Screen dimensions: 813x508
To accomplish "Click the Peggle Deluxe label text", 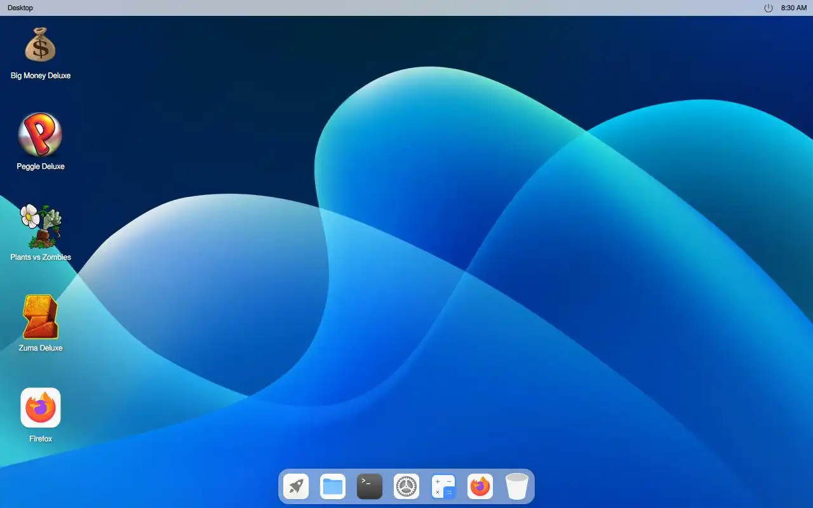I will tap(41, 166).
